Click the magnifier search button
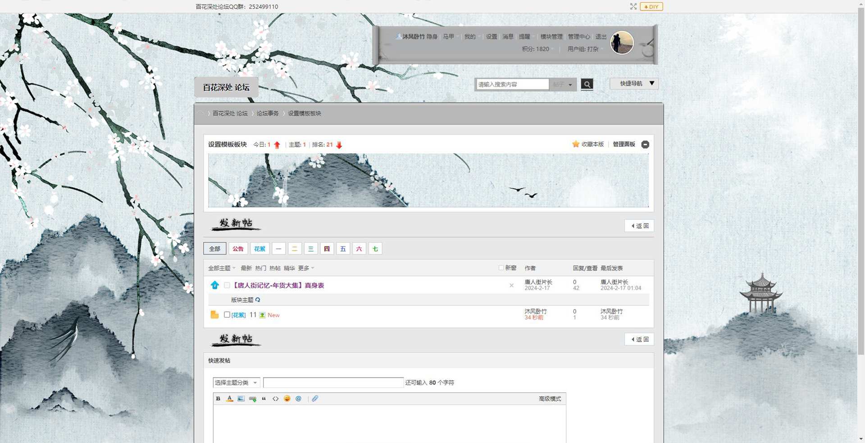The image size is (865, 443). (587, 84)
